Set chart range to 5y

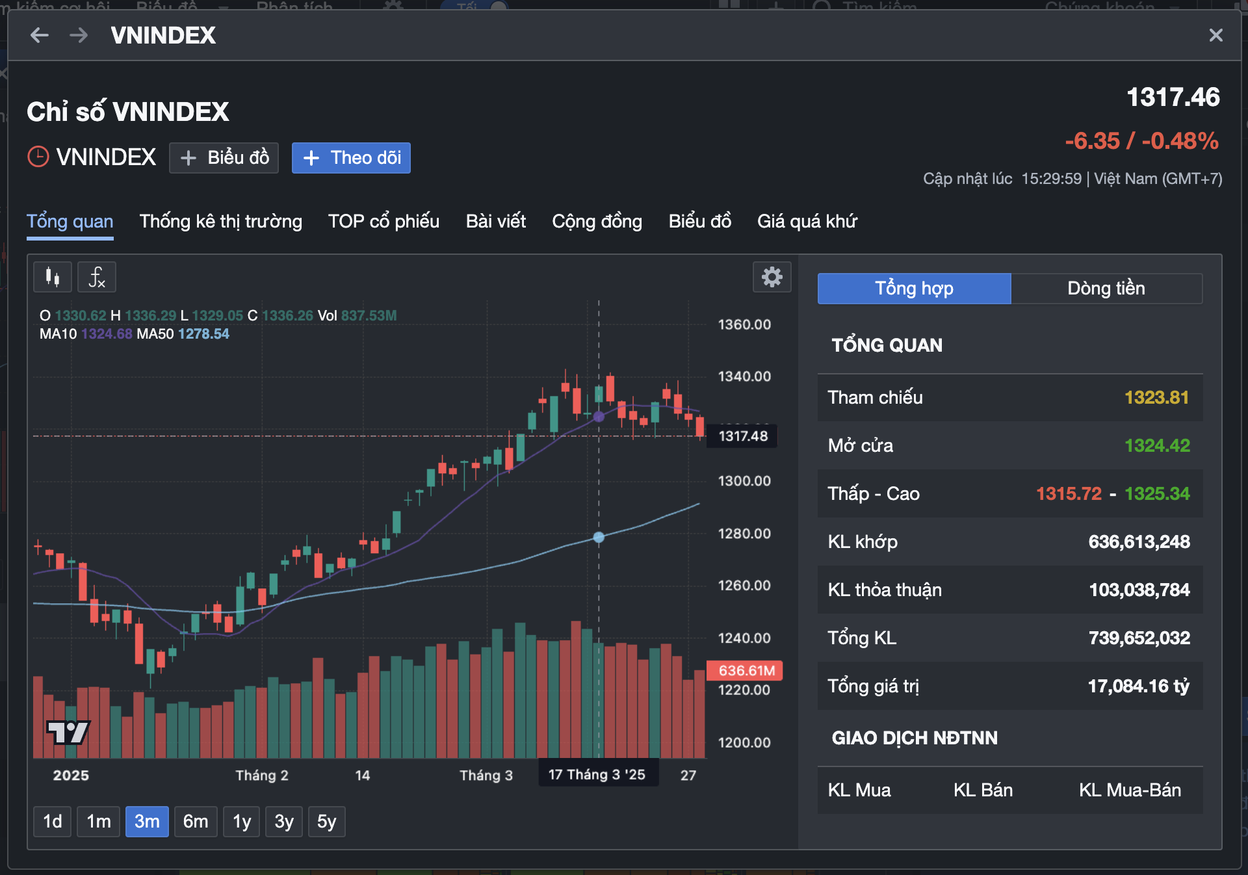point(326,822)
